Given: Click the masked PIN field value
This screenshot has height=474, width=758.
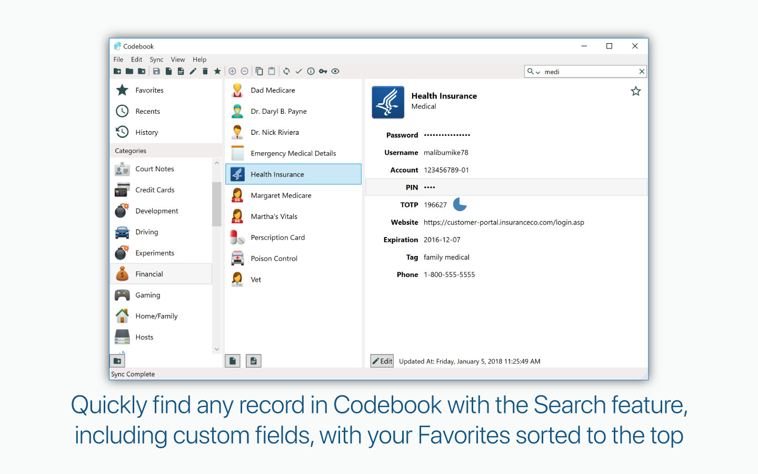Looking at the screenshot, I should [430, 187].
